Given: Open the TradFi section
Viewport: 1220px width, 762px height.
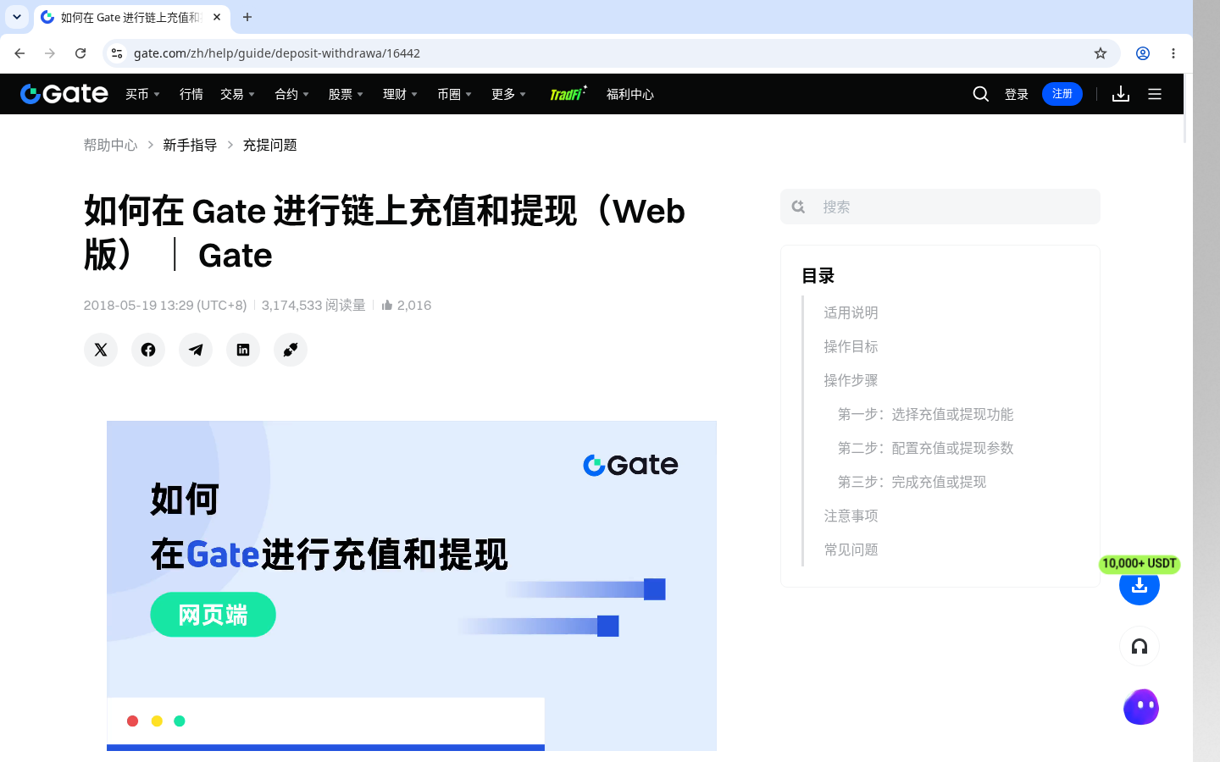Looking at the screenshot, I should tap(568, 93).
